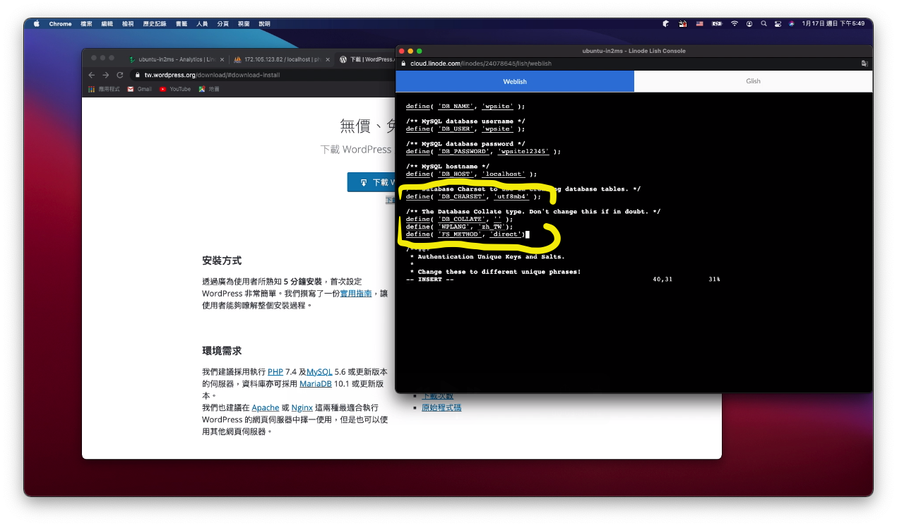Open the Apache link

click(266, 407)
